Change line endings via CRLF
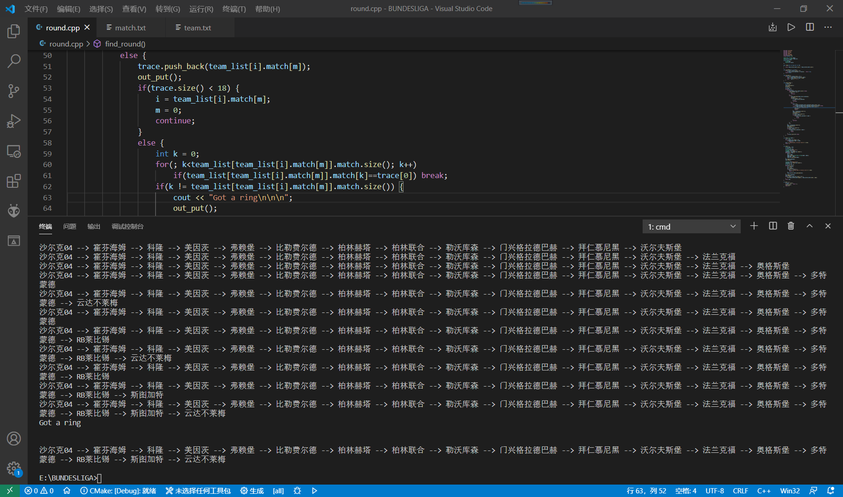The image size is (843, 497). pos(740,491)
